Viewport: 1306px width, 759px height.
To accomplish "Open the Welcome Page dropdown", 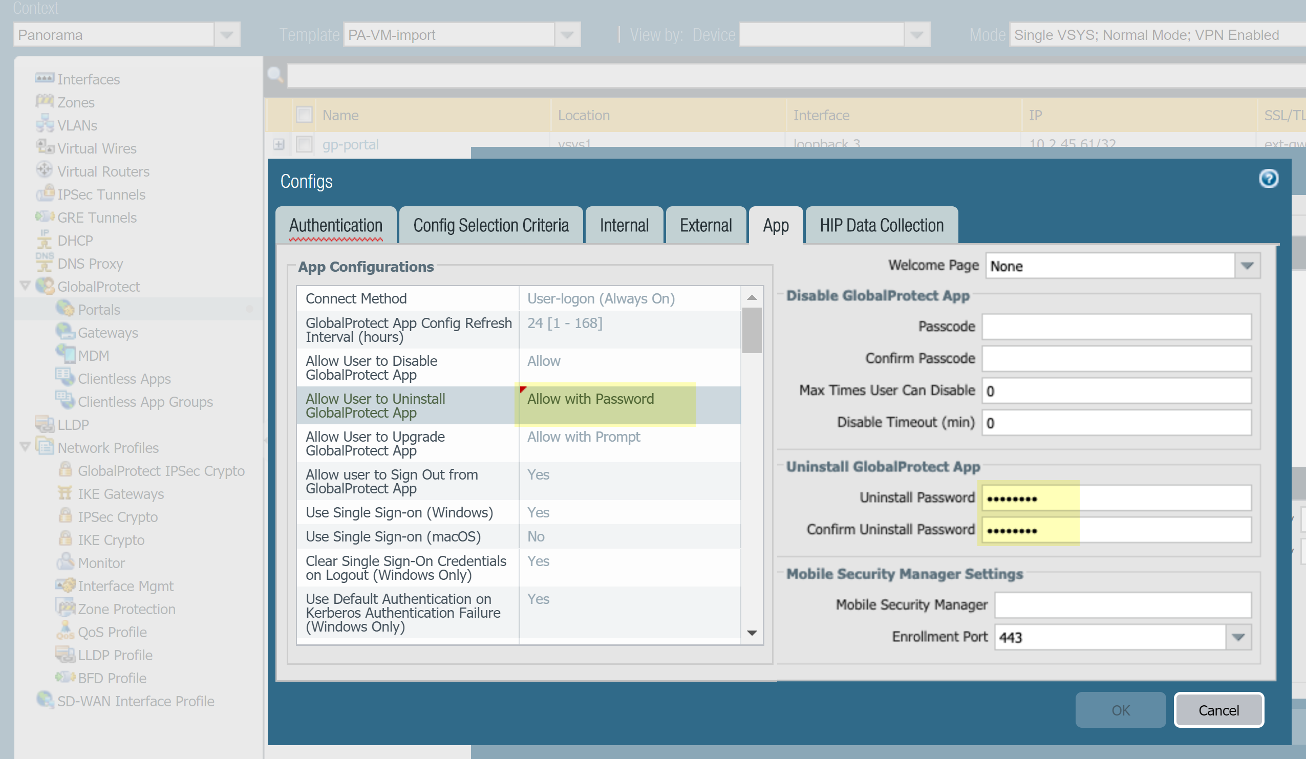I will point(1247,266).
